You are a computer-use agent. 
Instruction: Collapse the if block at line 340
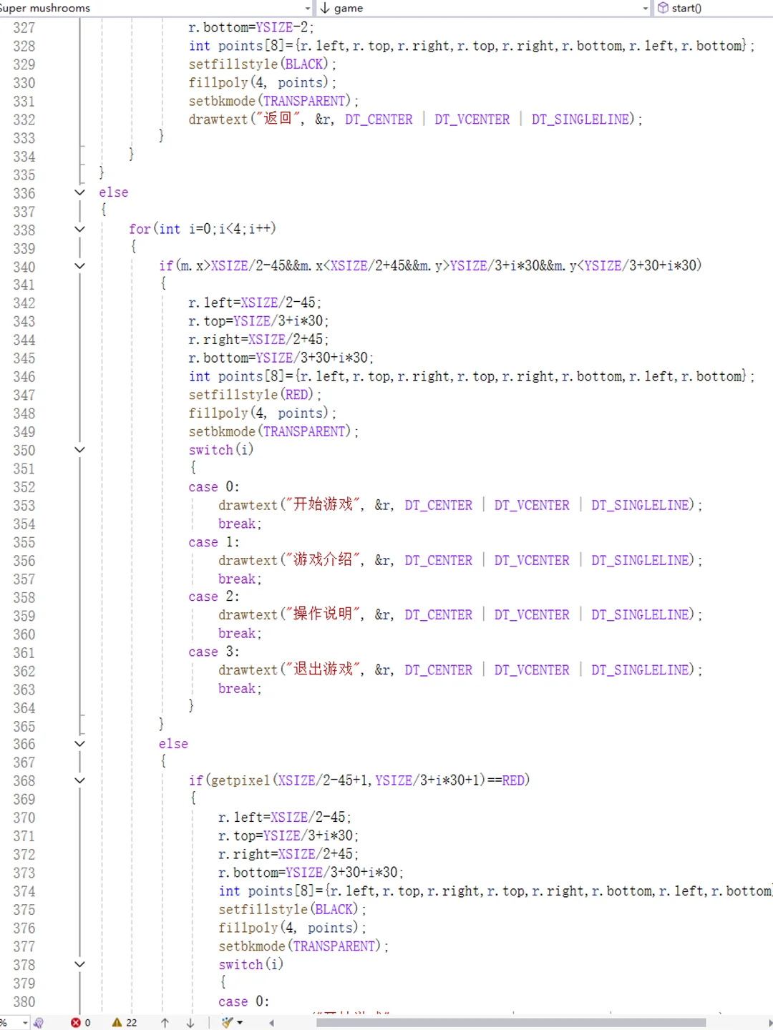tap(79, 266)
